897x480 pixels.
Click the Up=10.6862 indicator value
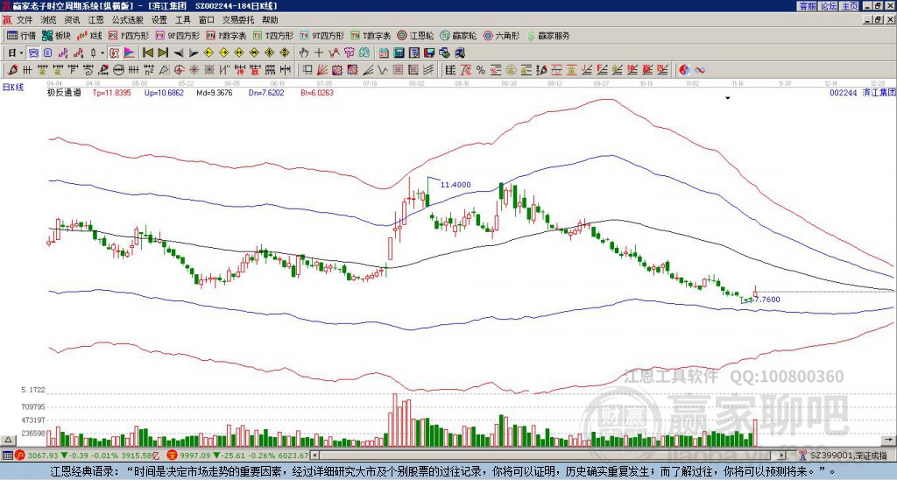[164, 92]
